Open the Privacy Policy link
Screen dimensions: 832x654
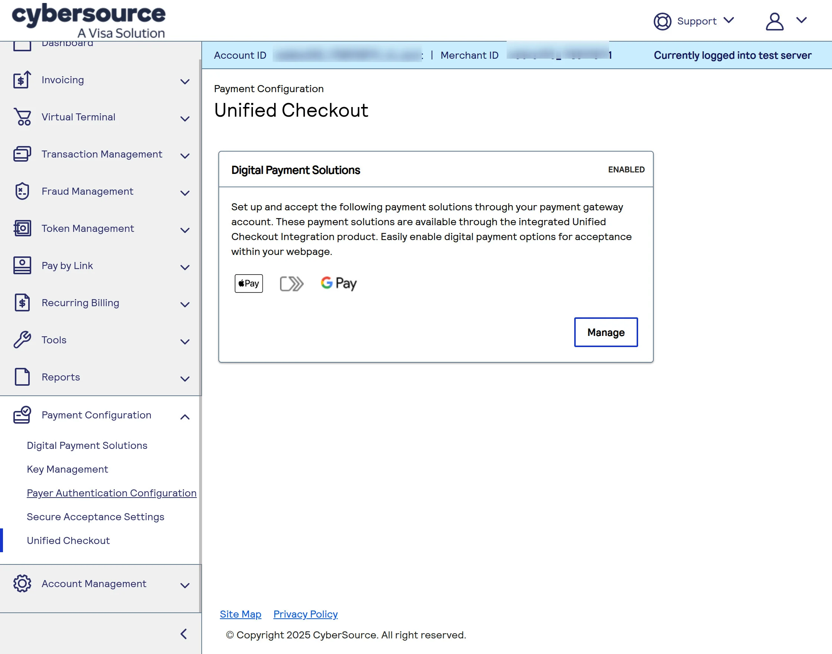305,614
